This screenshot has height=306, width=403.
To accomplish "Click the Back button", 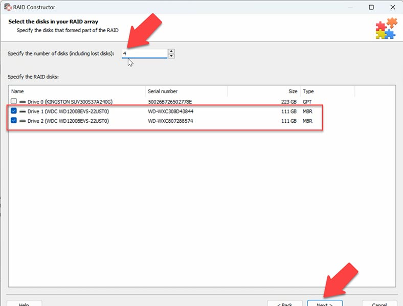I will (x=285, y=303).
